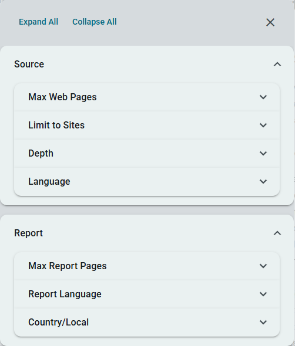Open the Language chevron under Source
Screen dimensions: 295x346
[263, 181]
